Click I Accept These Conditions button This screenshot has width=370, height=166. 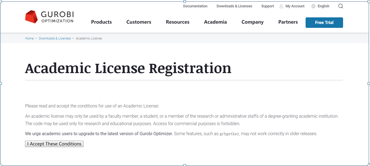tap(54, 144)
